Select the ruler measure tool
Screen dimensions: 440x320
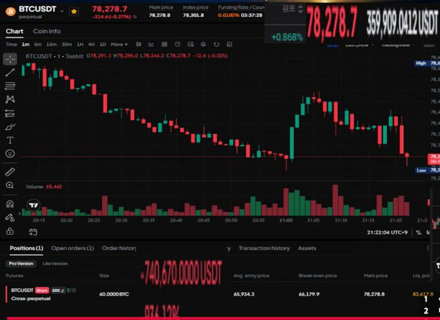(x=10, y=172)
